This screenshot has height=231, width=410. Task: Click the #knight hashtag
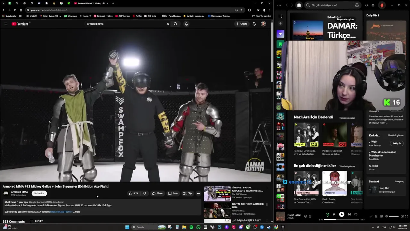point(33,202)
